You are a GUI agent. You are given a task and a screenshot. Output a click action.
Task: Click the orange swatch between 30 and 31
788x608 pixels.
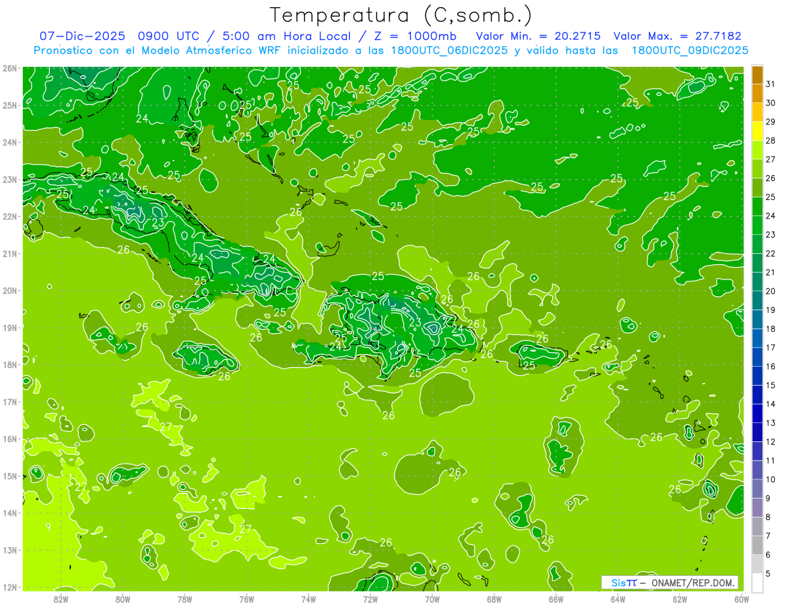tap(757, 93)
